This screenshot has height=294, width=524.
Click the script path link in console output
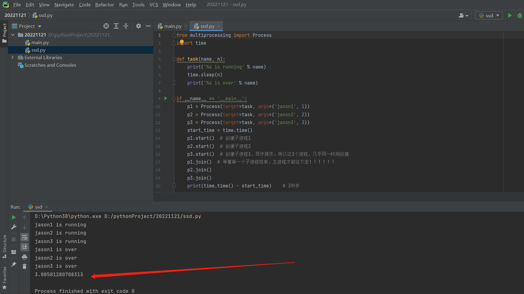coord(152,216)
